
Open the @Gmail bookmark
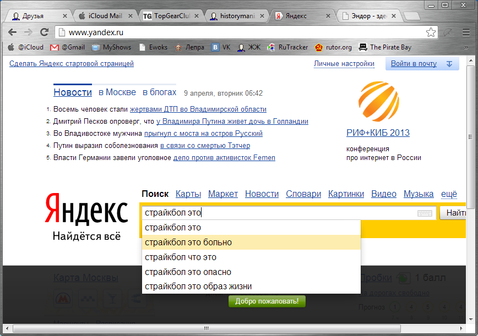[67, 47]
